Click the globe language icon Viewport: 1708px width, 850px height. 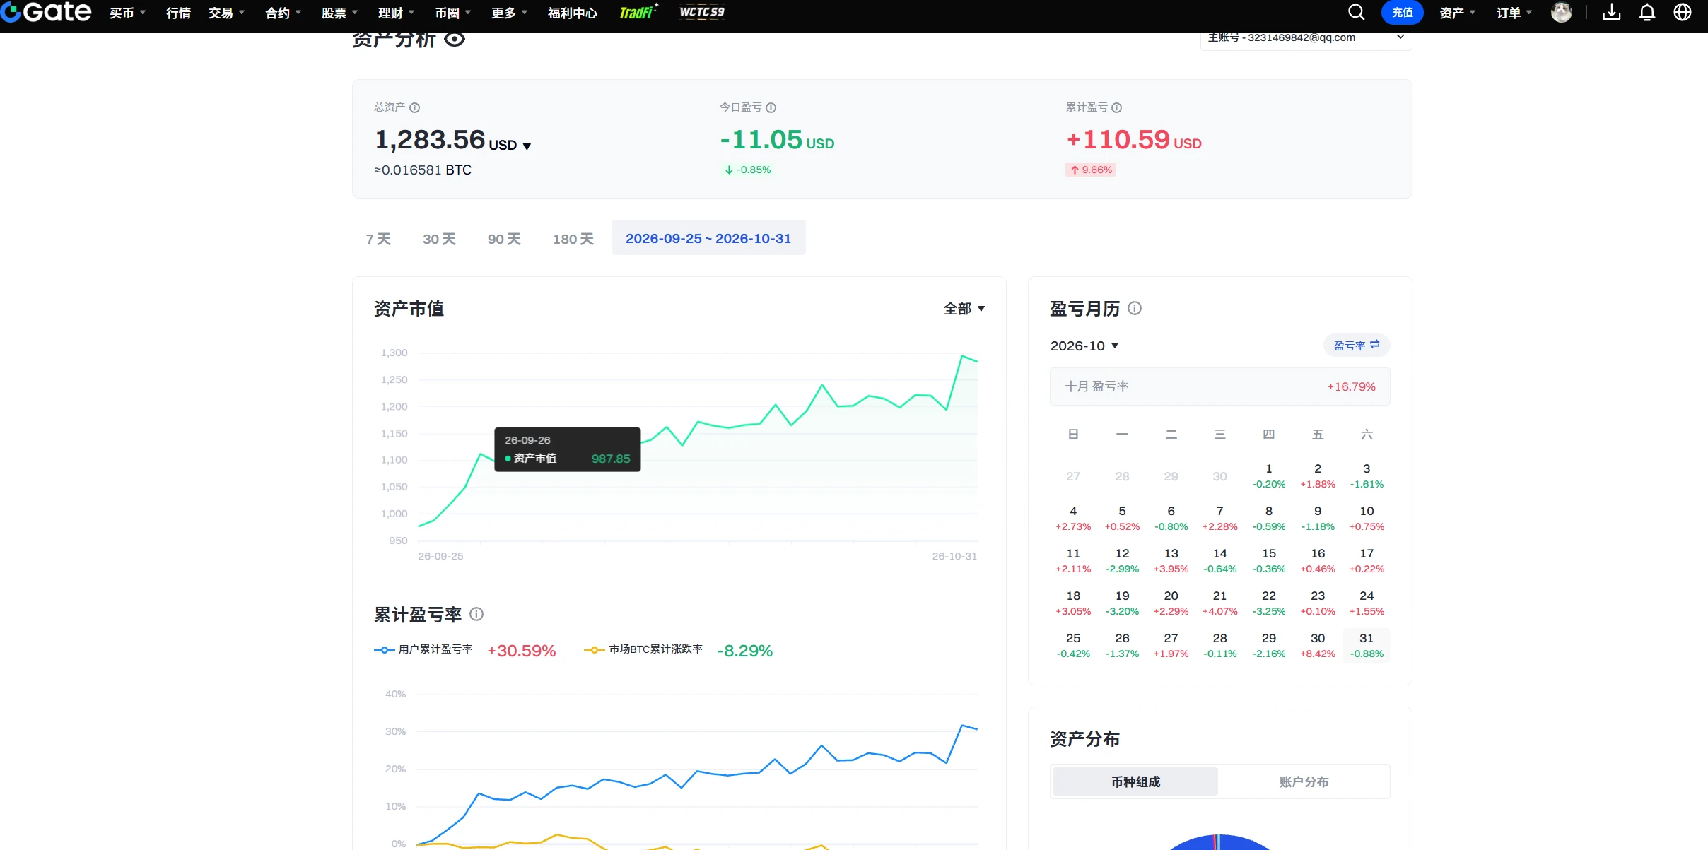pos(1683,12)
